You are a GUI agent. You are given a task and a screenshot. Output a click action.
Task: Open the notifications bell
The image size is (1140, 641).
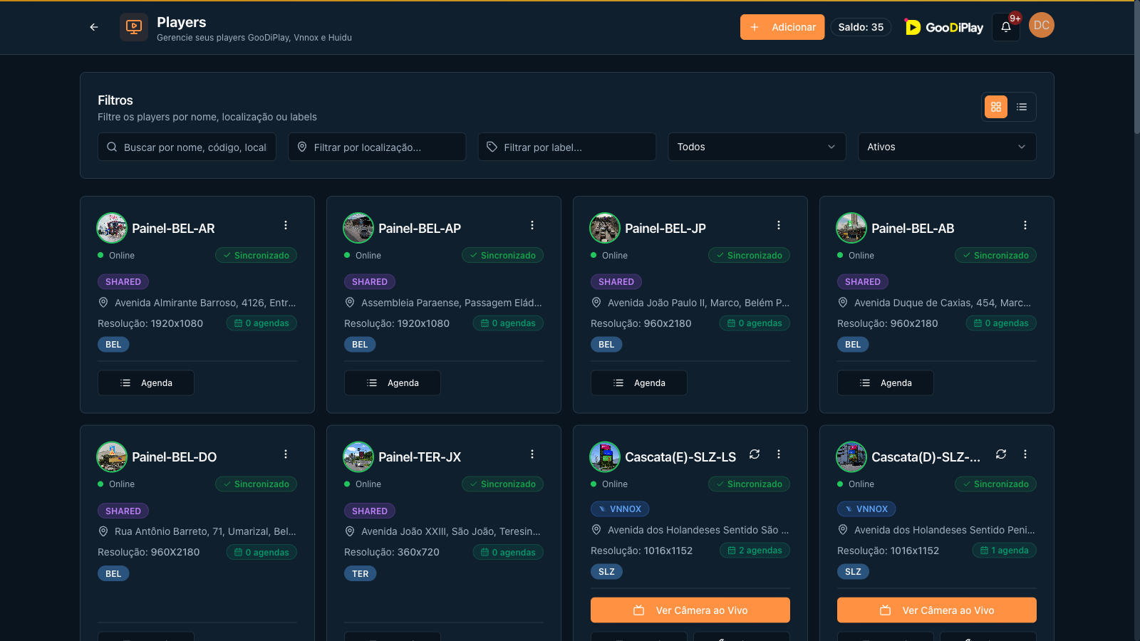tap(1006, 27)
